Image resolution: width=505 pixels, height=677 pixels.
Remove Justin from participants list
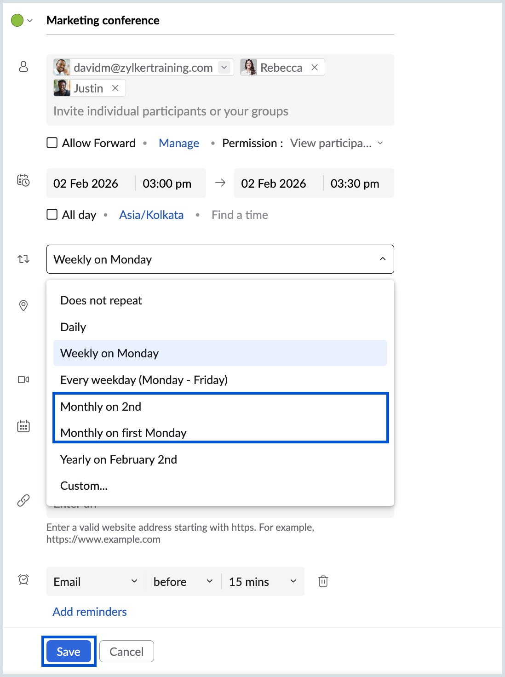[x=115, y=88]
